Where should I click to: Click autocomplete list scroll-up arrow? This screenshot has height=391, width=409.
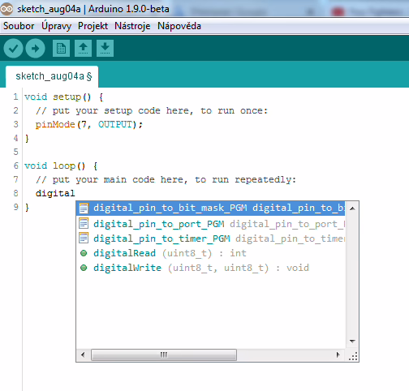point(352,208)
